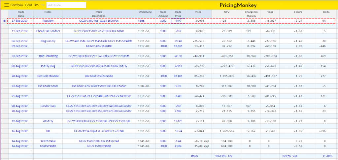Open date dropdown arrow for 23-Aug-2019
This screenshot has width=338, height=160.
(x=31, y=86)
